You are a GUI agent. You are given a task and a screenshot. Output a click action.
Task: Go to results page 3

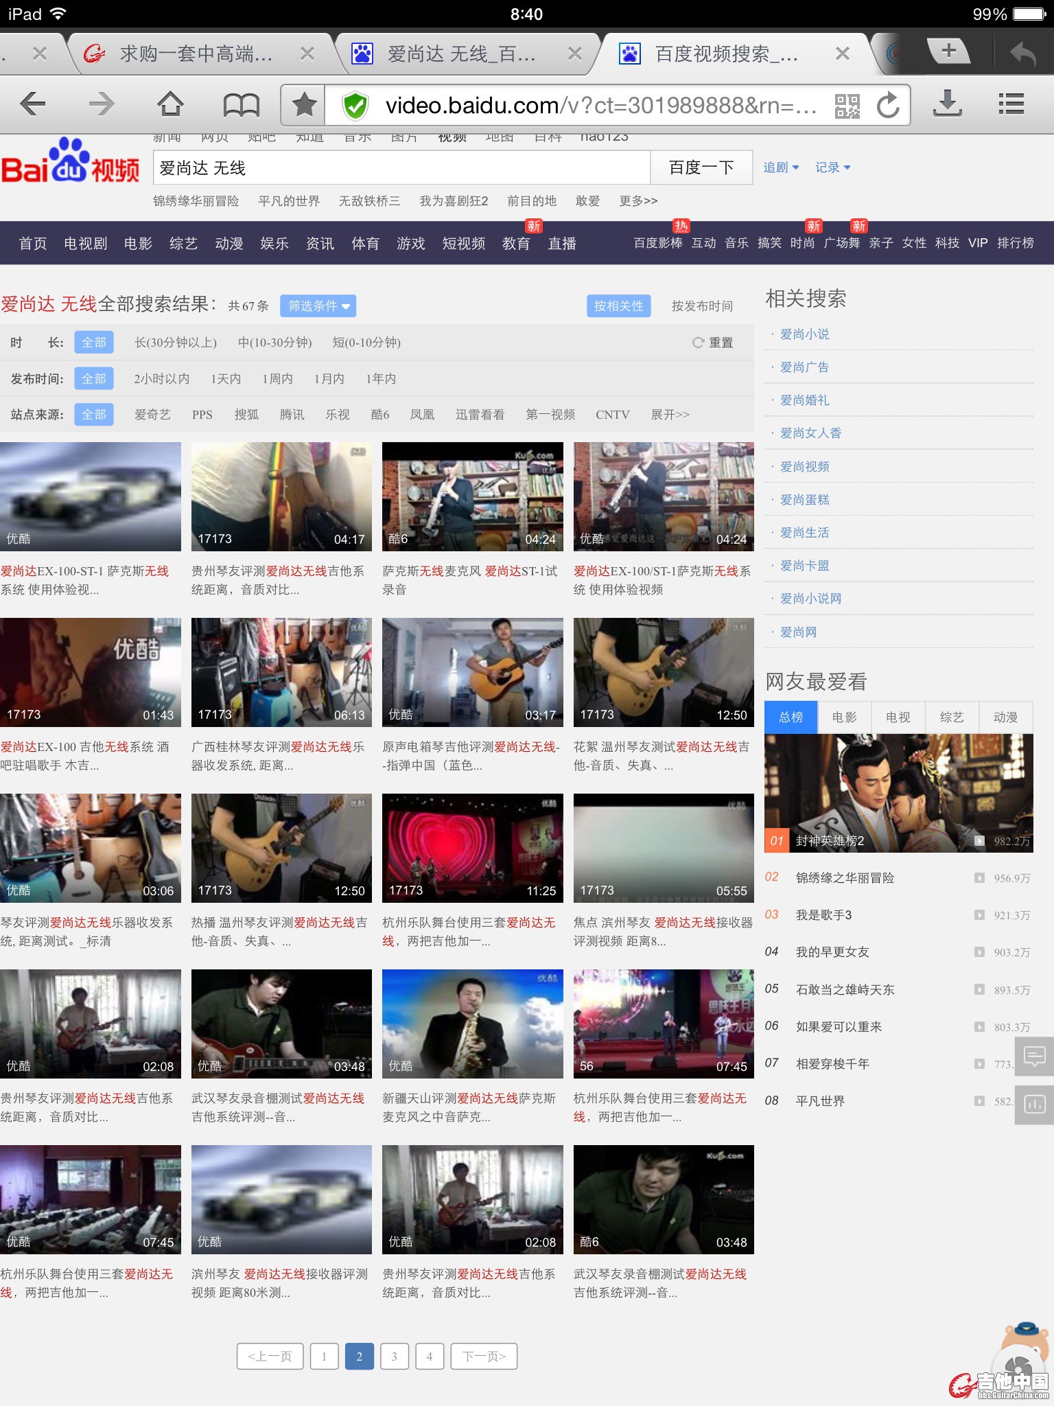click(x=394, y=1357)
